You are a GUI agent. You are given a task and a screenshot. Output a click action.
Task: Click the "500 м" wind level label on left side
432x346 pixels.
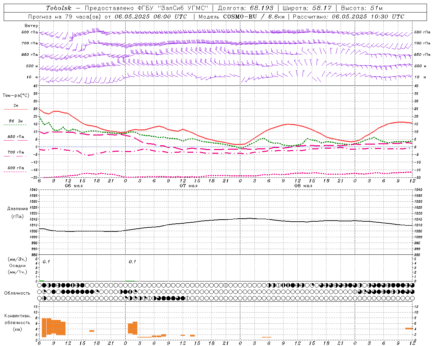[32, 66]
